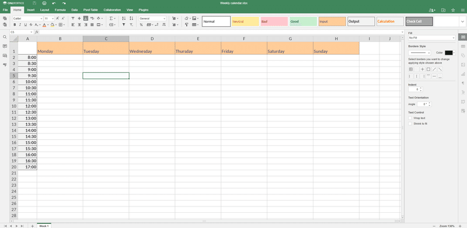Switch to the Pivot Table tab
Screen dimensions: 467x228
(x=90, y=10)
